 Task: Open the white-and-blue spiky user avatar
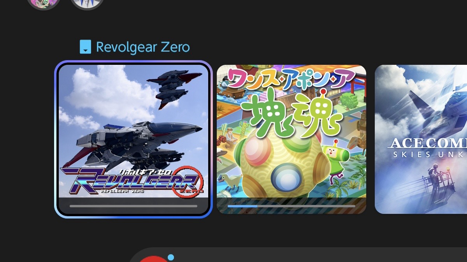pyautogui.click(x=87, y=4)
